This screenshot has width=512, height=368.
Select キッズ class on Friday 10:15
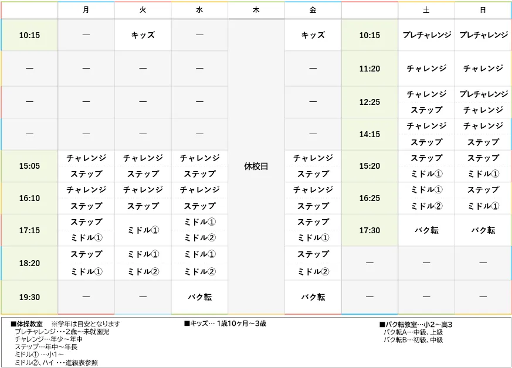click(x=313, y=35)
